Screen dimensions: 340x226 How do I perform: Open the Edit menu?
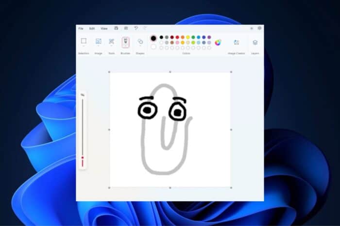(92, 29)
